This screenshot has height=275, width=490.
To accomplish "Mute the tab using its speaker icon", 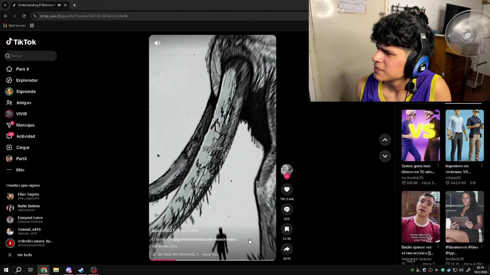I will (59, 5).
